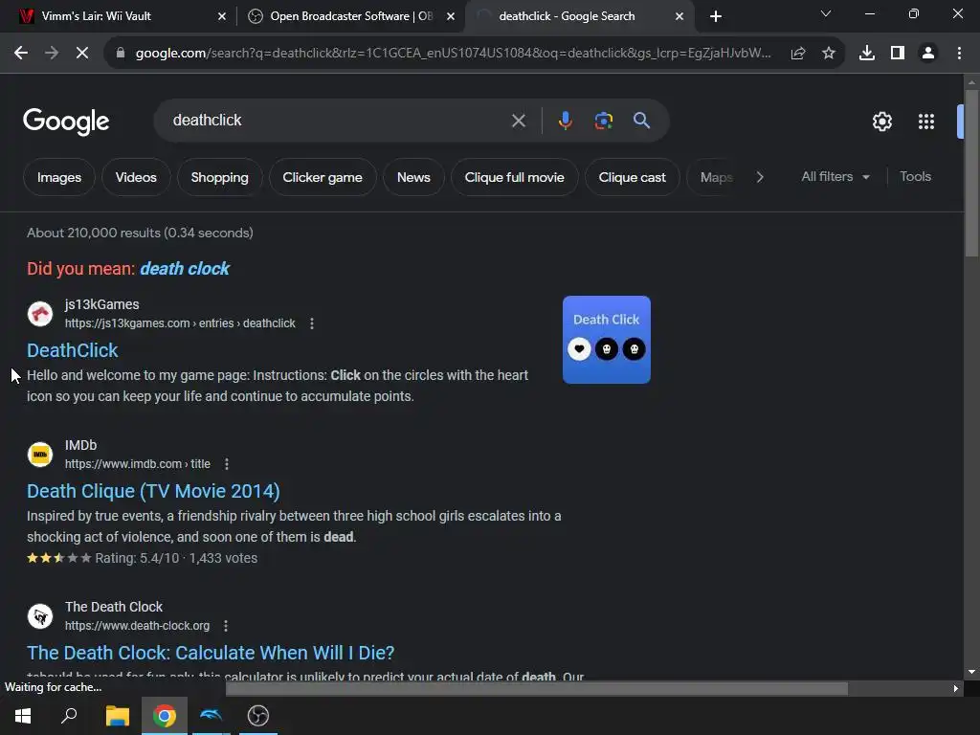Show more filter chips arrow
This screenshot has width=980, height=735.
coord(759,177)
